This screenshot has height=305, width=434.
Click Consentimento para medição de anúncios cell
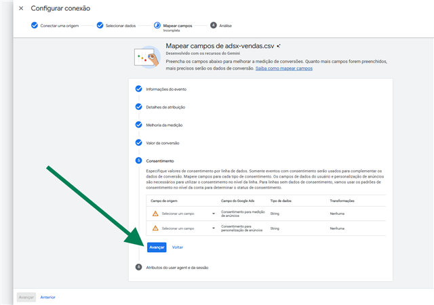pos(243,213)
